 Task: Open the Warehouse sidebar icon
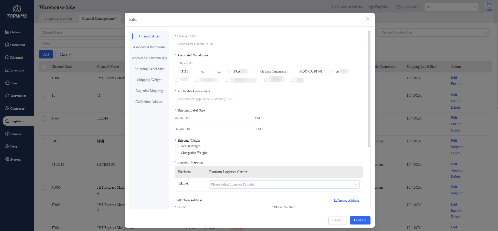[7, 96]
